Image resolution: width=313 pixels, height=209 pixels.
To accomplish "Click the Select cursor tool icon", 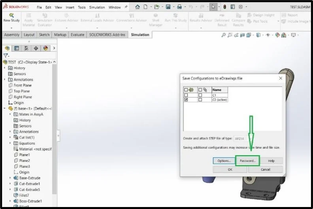I will coord(213,7).
